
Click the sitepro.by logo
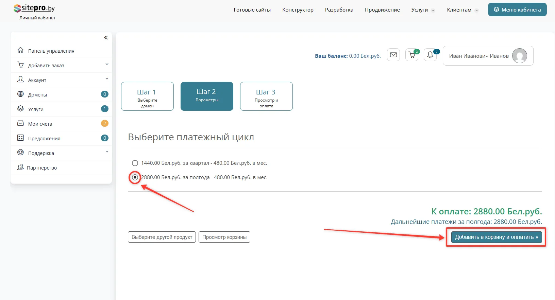34,8
